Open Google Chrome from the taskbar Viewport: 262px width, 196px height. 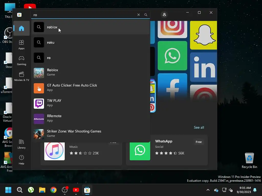53,190
